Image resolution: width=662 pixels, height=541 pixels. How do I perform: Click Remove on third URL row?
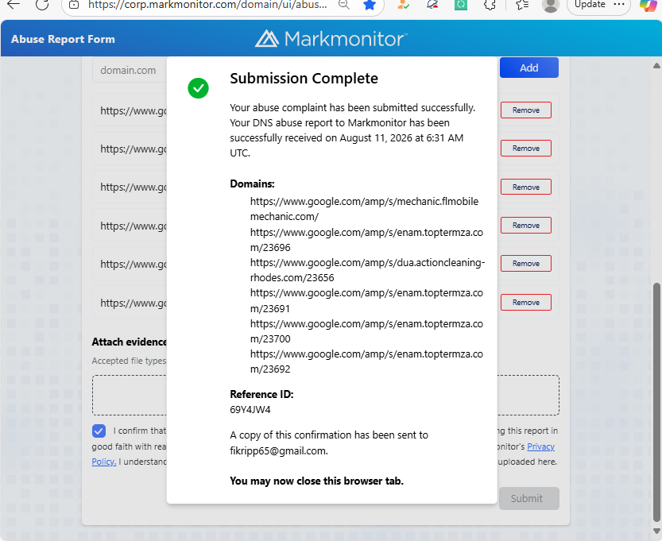(526, 187)
